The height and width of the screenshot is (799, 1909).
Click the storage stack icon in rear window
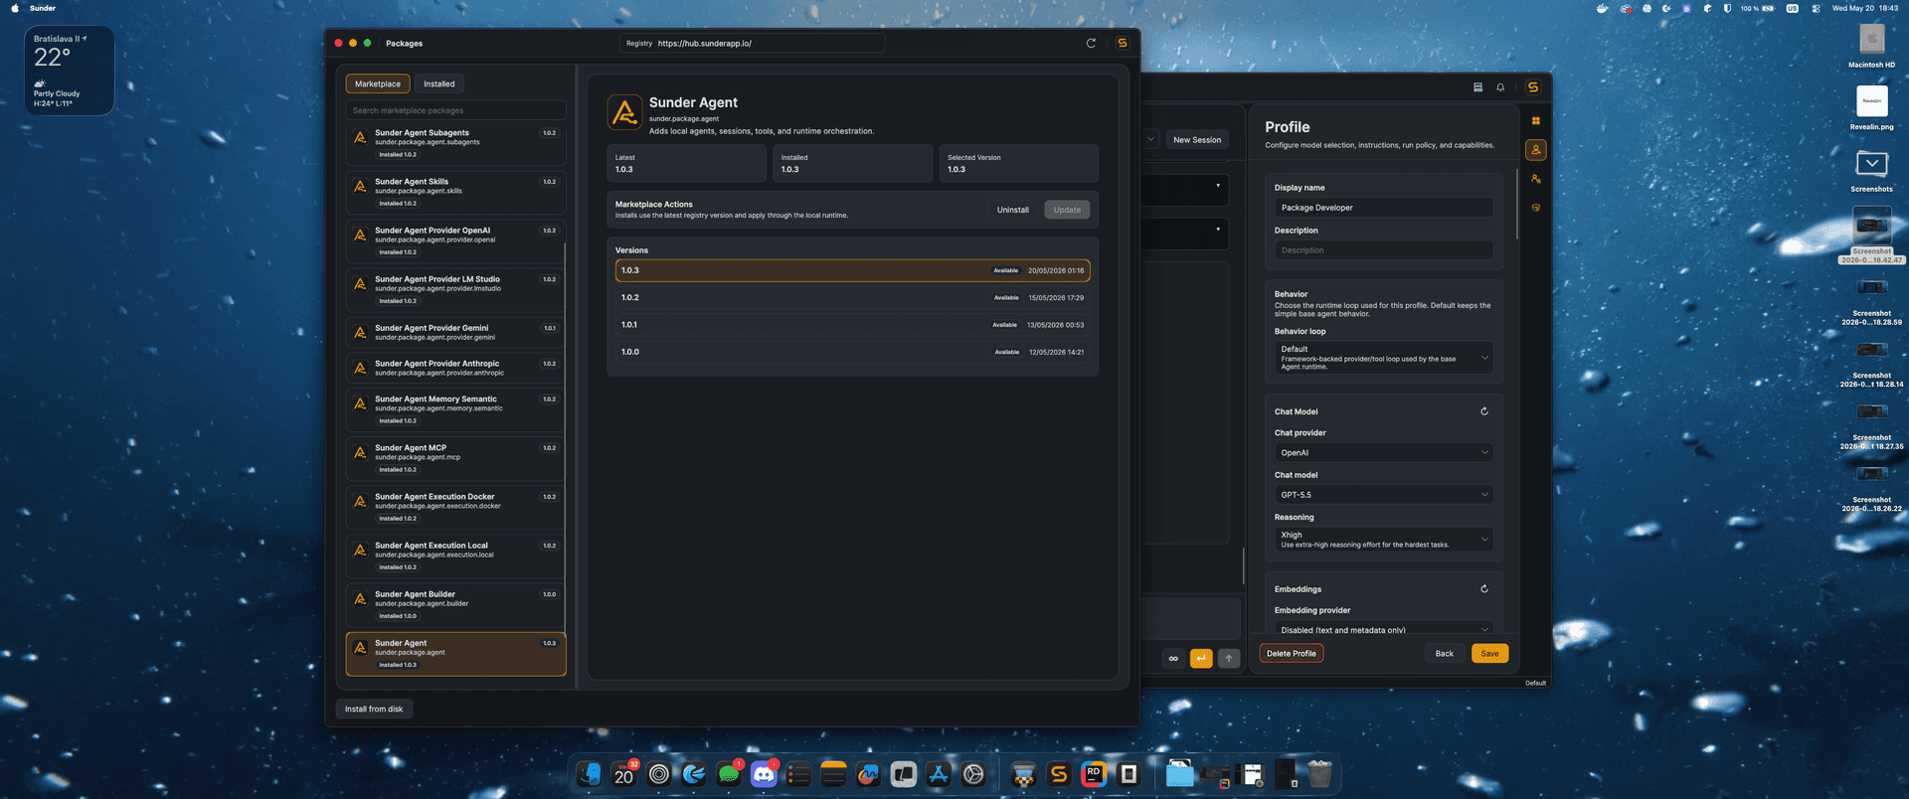(1477, 87)
